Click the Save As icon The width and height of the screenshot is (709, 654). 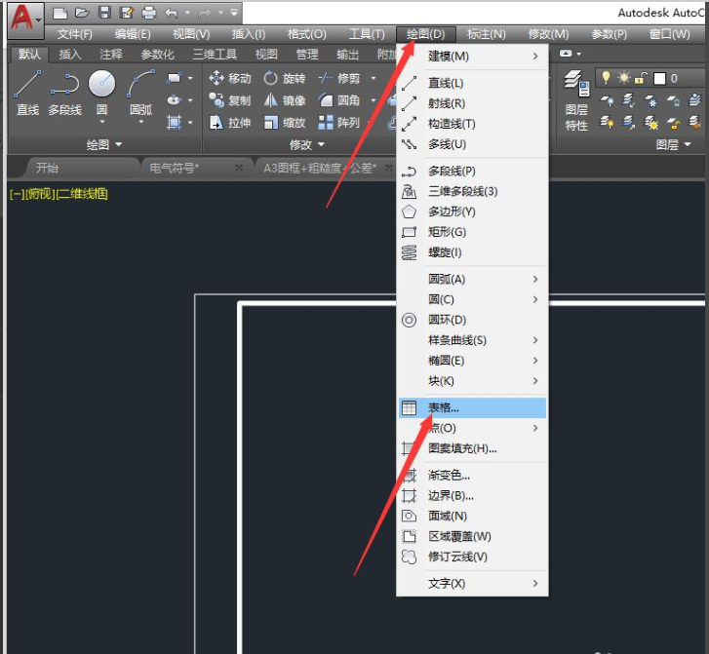[127, 13]
